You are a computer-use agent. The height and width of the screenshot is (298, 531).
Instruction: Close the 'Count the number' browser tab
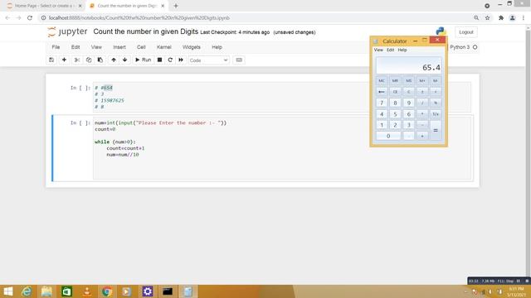pos(163,6)
